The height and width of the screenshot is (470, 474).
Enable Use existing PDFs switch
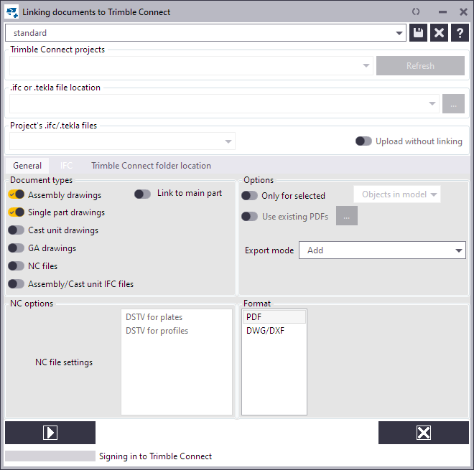(249, 216)
